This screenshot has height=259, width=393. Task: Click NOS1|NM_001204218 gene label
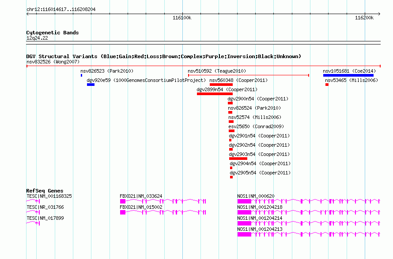coord(260,207)
